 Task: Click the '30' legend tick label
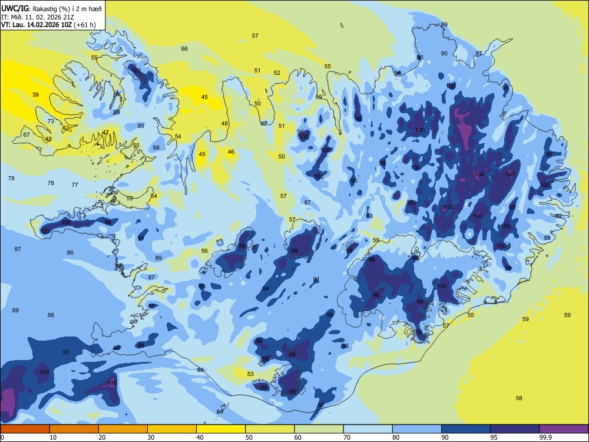[151, 437]
